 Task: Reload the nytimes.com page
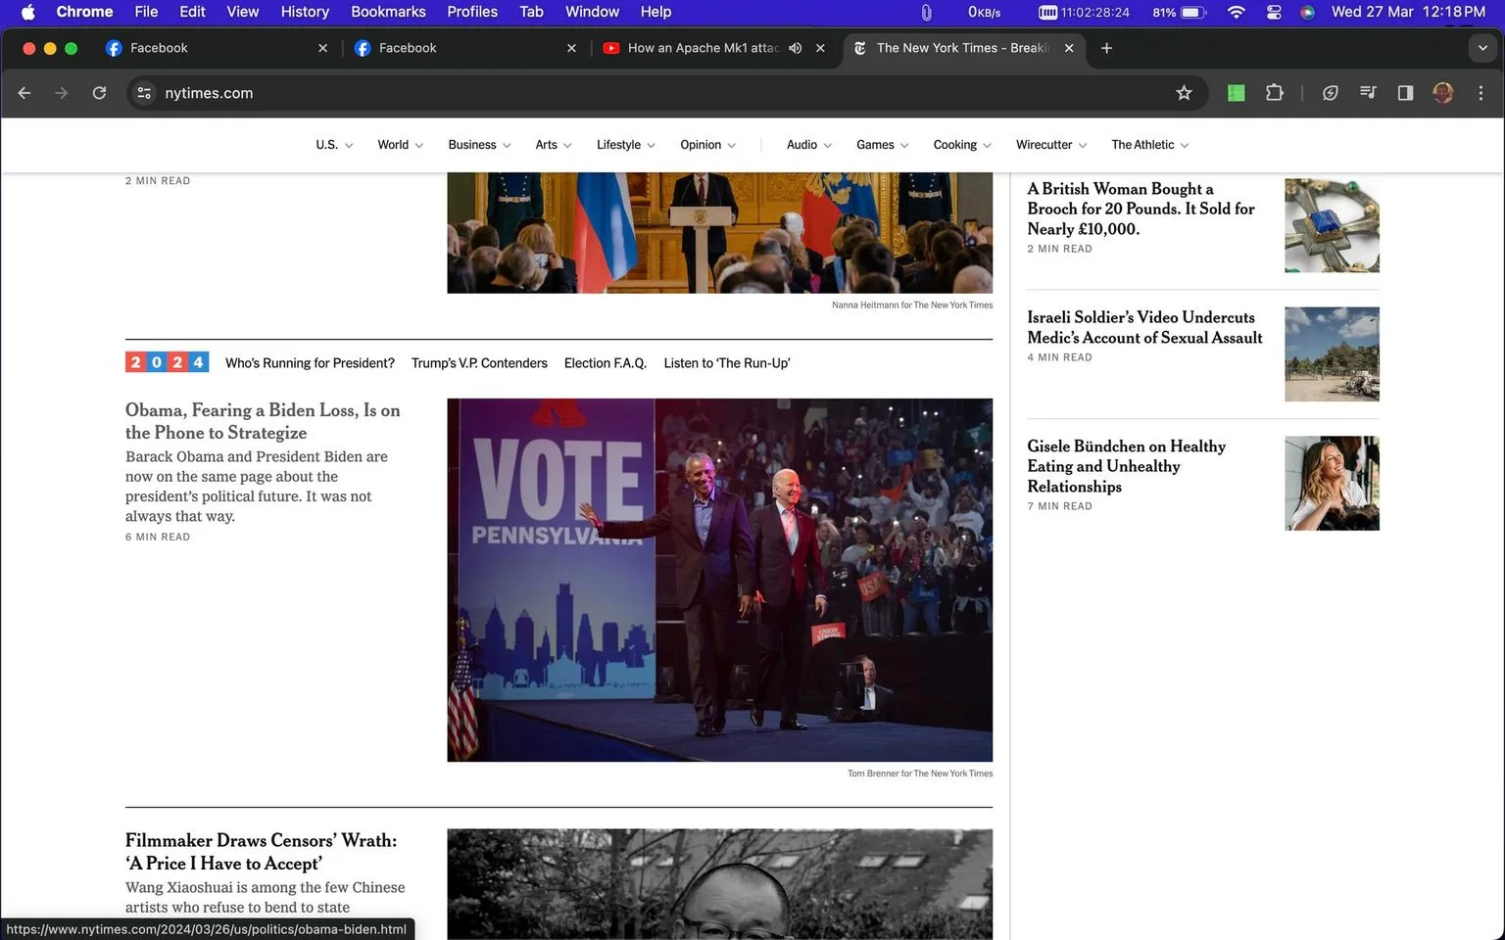point(99,93)
